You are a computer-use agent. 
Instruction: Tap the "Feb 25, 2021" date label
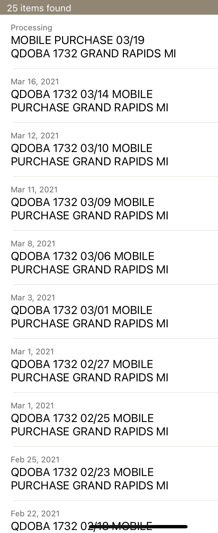pyautogui.click(x=35, y=460)
